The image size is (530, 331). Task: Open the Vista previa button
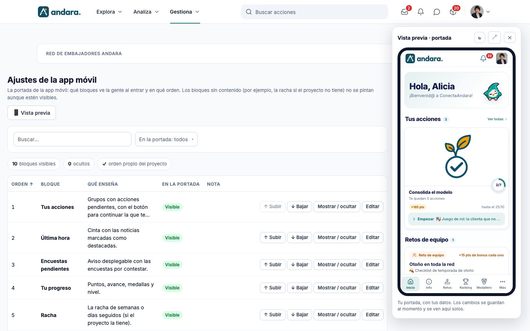[32, 113]
